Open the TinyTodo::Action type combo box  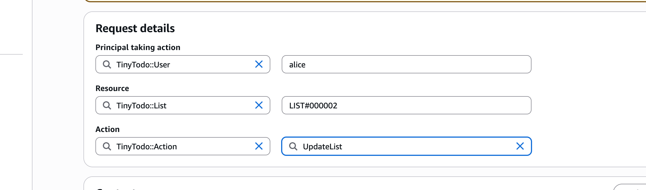[x=182, y=146]
